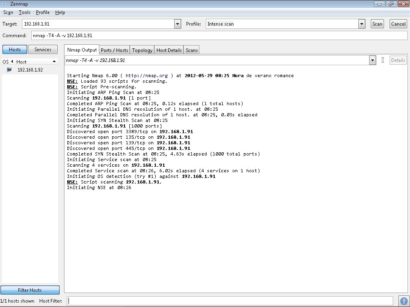Image resolution: width=410 pixels, height=307 pixels.
Task: Click the 'Discovered open port 445/tcp' line
Action: click(129, 148)
